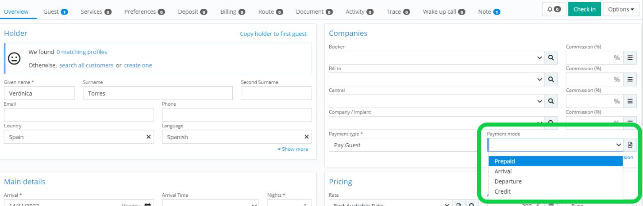This screenshot has height=206, width=643.
Task: Select Arrival from the Payment mode list
Action: (503, 172)
